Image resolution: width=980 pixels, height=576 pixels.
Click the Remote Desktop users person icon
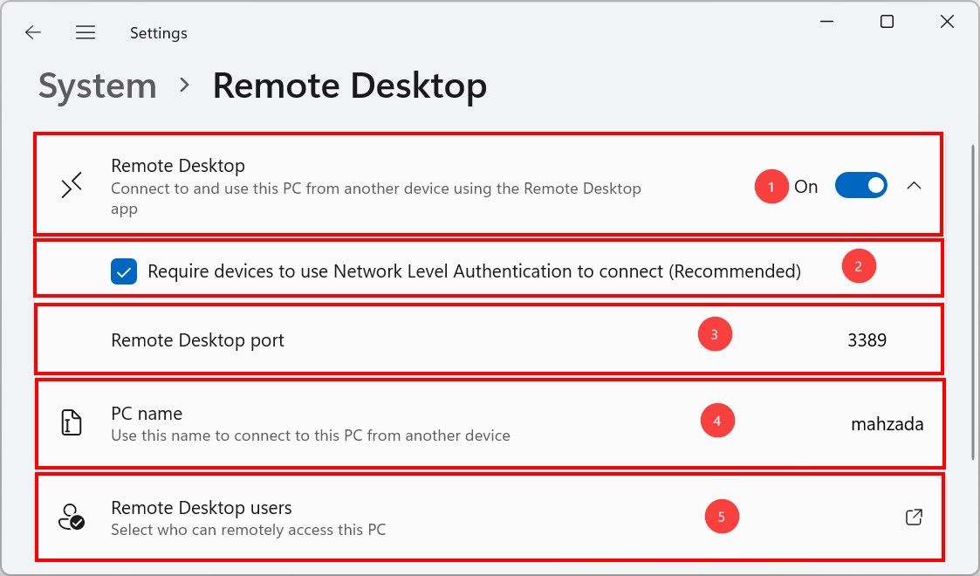71,516
